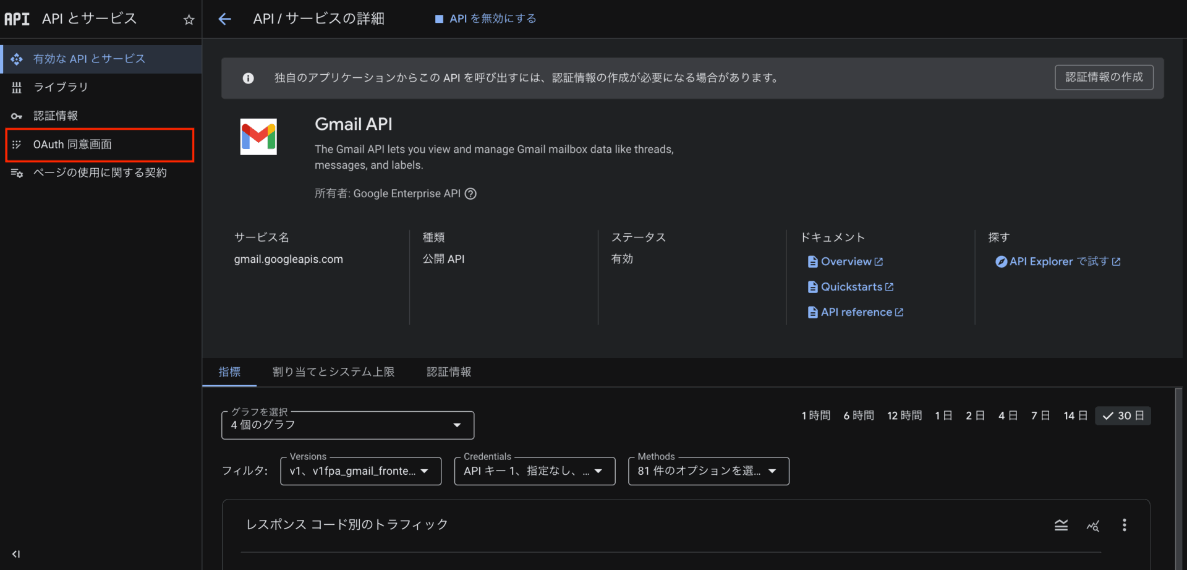Click the 認証情報の作成 button
1187x570 pixels.
pyautogui.click(x=1104, y=77)
